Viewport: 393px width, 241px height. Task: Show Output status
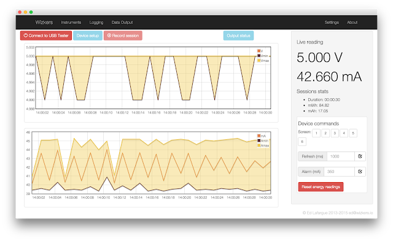click(x=238, y=36)
